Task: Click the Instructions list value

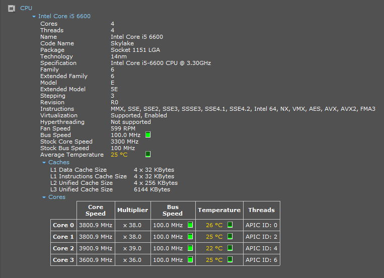Action: [243, 109]
